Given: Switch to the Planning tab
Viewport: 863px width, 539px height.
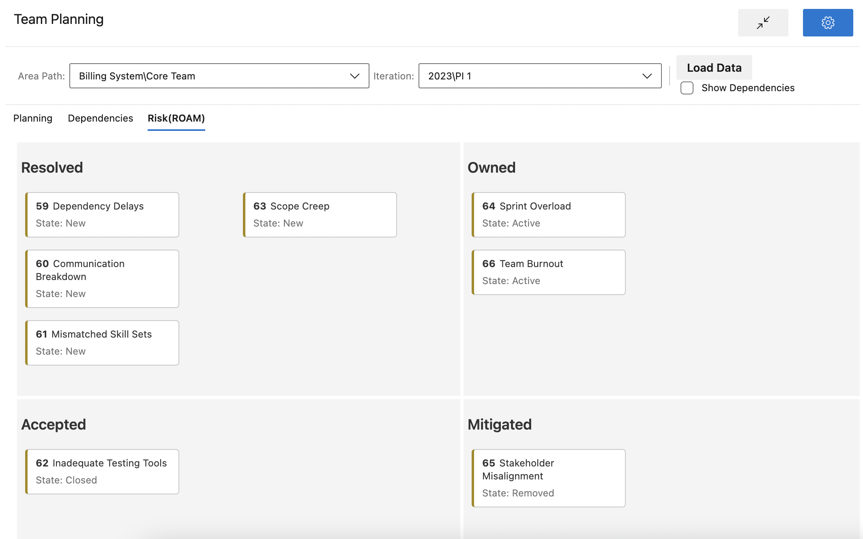Looking at the screenshot, I should tap(33, 118).
